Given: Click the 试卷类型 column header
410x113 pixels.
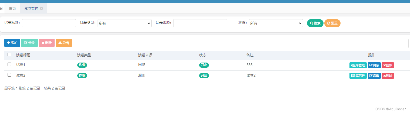Looking at the screenshot, I should (x=84, y=55).
